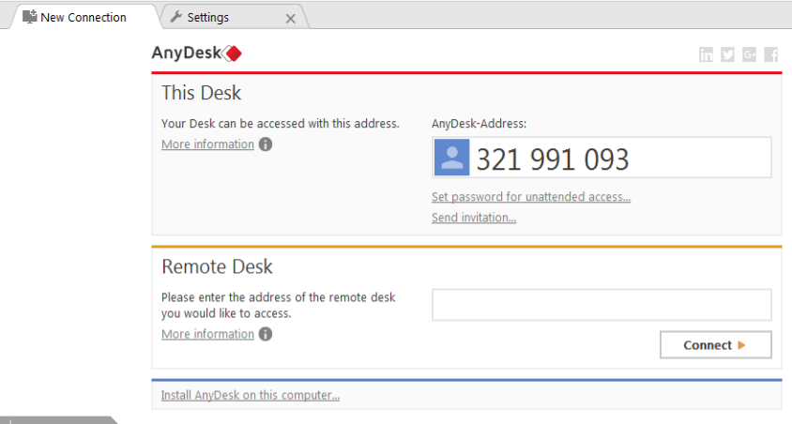Viewport: 792px width, 424px height.
Task: Click the Connect button
Action: click(716, 345)
